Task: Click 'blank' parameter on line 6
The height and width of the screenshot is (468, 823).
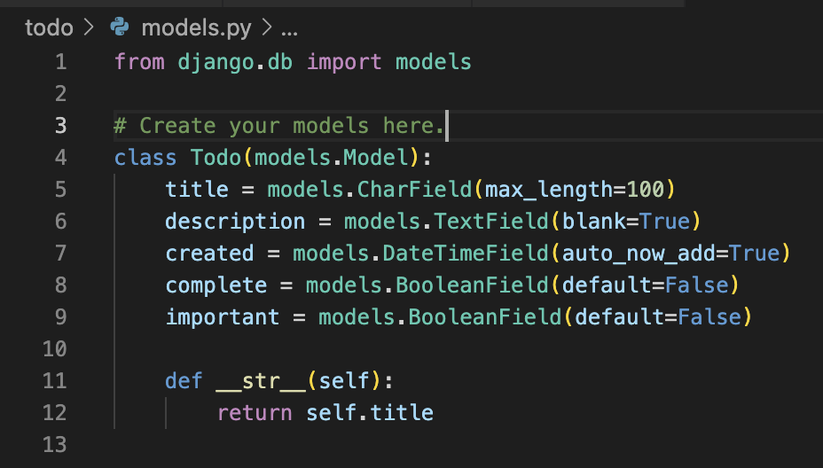Action: point(594,222)
